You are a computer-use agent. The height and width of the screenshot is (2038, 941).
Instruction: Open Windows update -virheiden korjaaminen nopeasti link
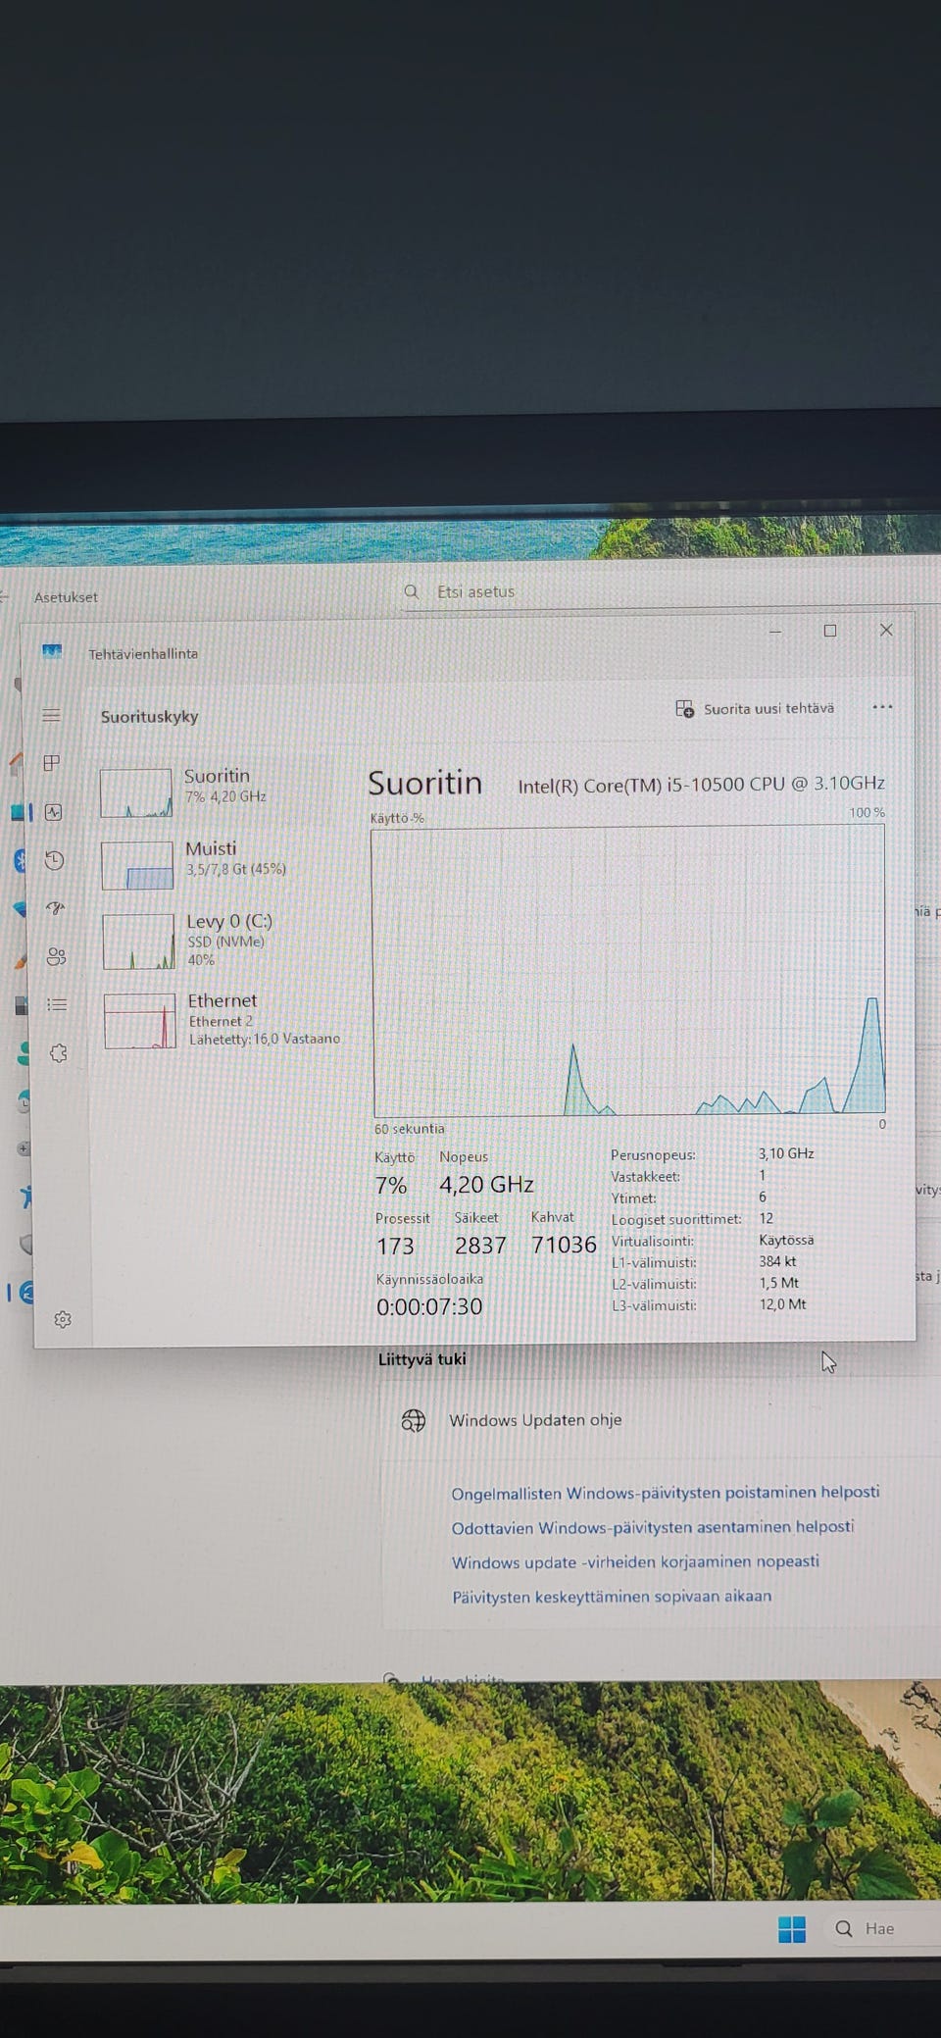[635, 1561]
